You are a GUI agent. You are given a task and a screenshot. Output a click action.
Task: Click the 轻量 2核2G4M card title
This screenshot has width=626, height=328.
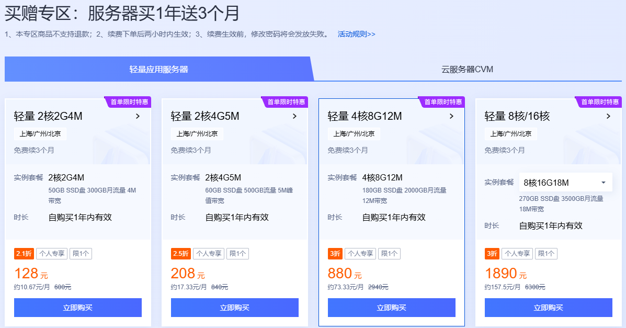(x=48, y=116)
